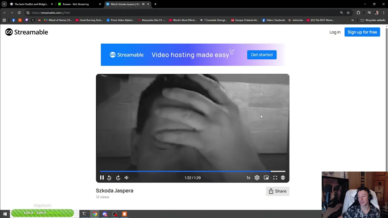Click the Share button
This screenshot has width=388, height=218.
click(x=278, y=191)
